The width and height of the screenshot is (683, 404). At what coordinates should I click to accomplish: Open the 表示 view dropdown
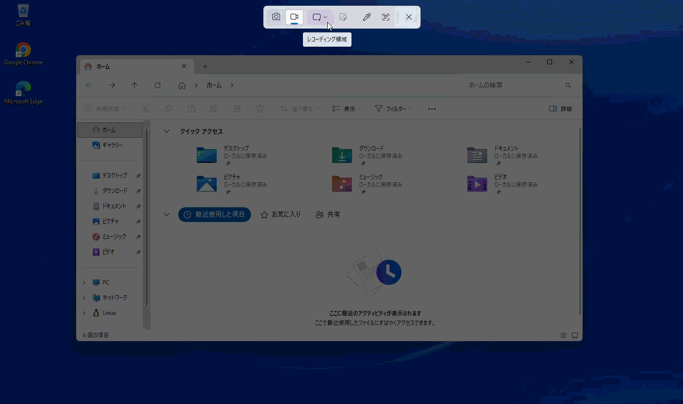347,109
